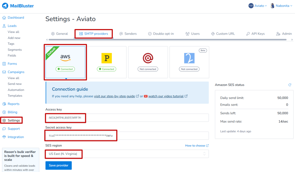The image size is (295, 172).
Task: Click the Save provider button
Action: 58,165
